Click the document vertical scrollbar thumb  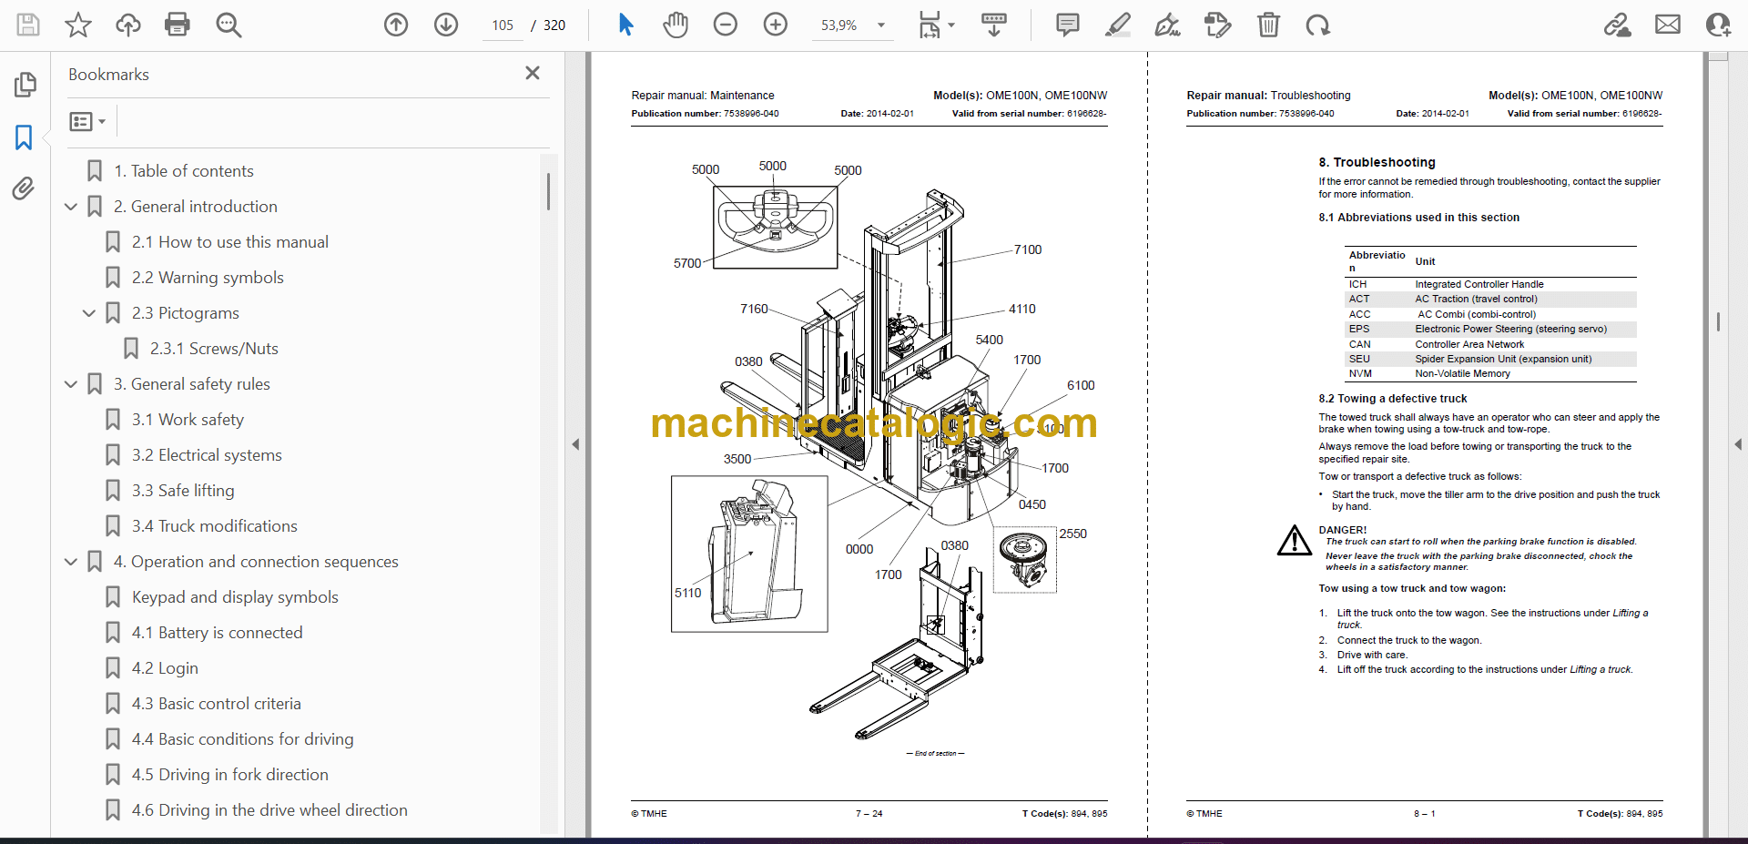[x=1718, y=321]
